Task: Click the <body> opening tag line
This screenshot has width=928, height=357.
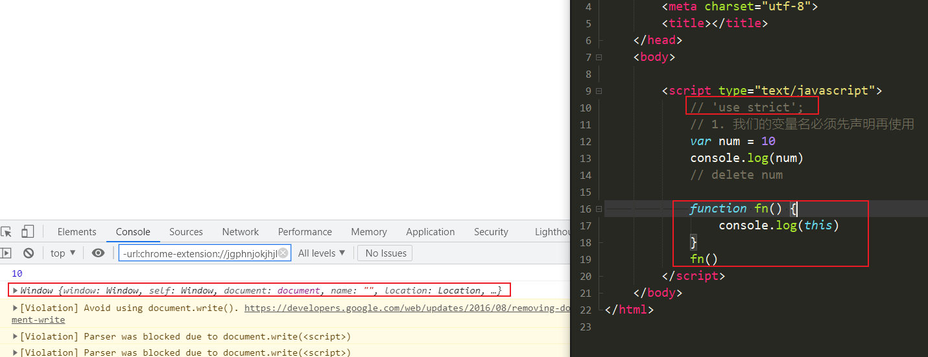Action: pos(654,57)
